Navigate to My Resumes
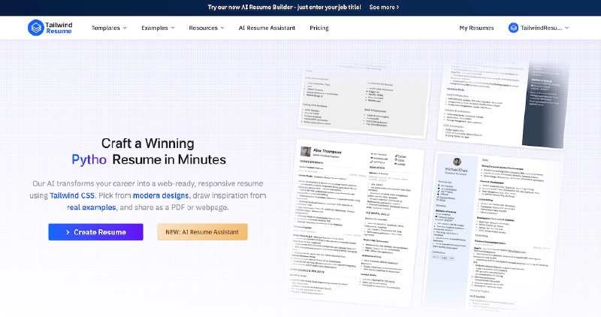Screen dimensions: 601x317 coord(476,28)
